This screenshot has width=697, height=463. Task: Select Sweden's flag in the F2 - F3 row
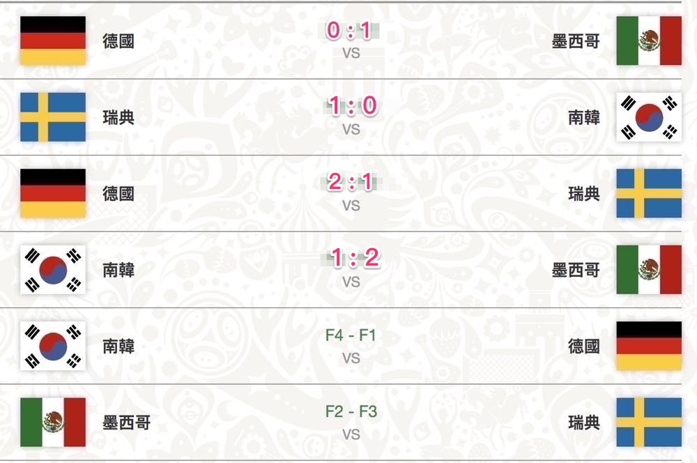tap(649, 422)
